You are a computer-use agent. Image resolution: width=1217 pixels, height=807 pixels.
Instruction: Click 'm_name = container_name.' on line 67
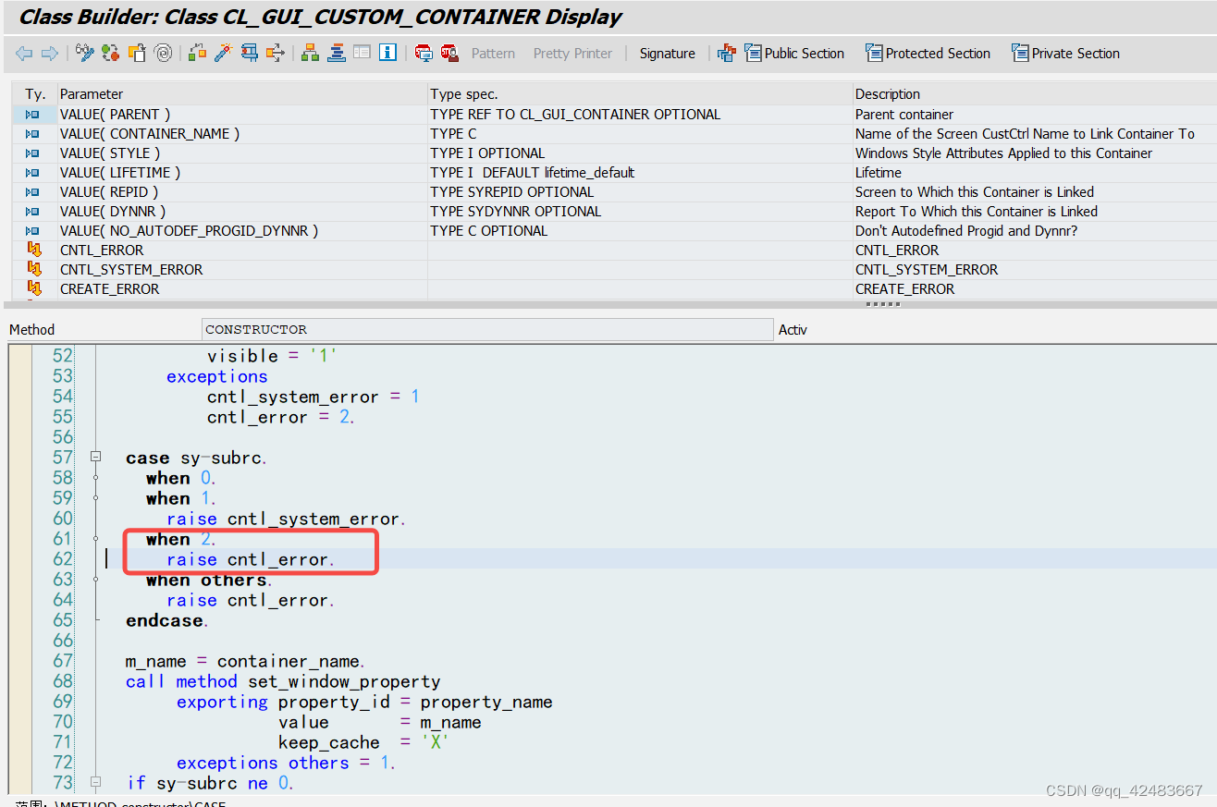tap(245, 661)
